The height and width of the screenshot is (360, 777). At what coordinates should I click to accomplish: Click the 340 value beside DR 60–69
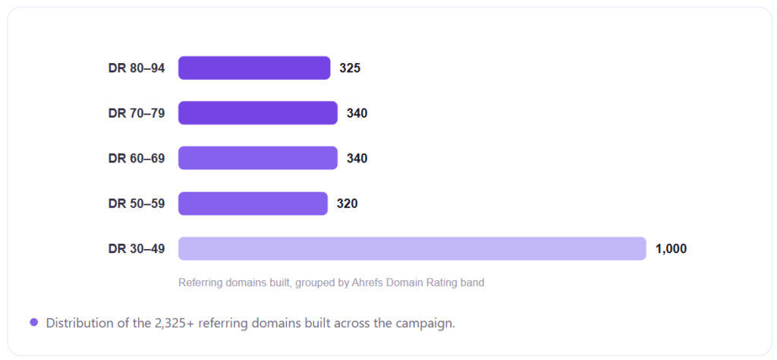[x=357, y=159]
